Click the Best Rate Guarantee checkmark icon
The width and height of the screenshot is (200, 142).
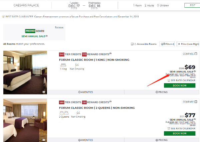coord(3,16)
